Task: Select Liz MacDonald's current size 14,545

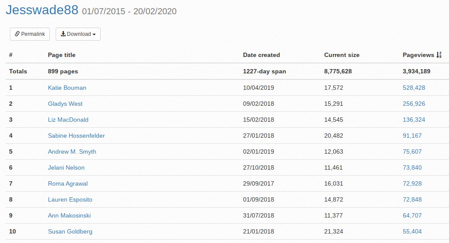Action: point(334,120)
